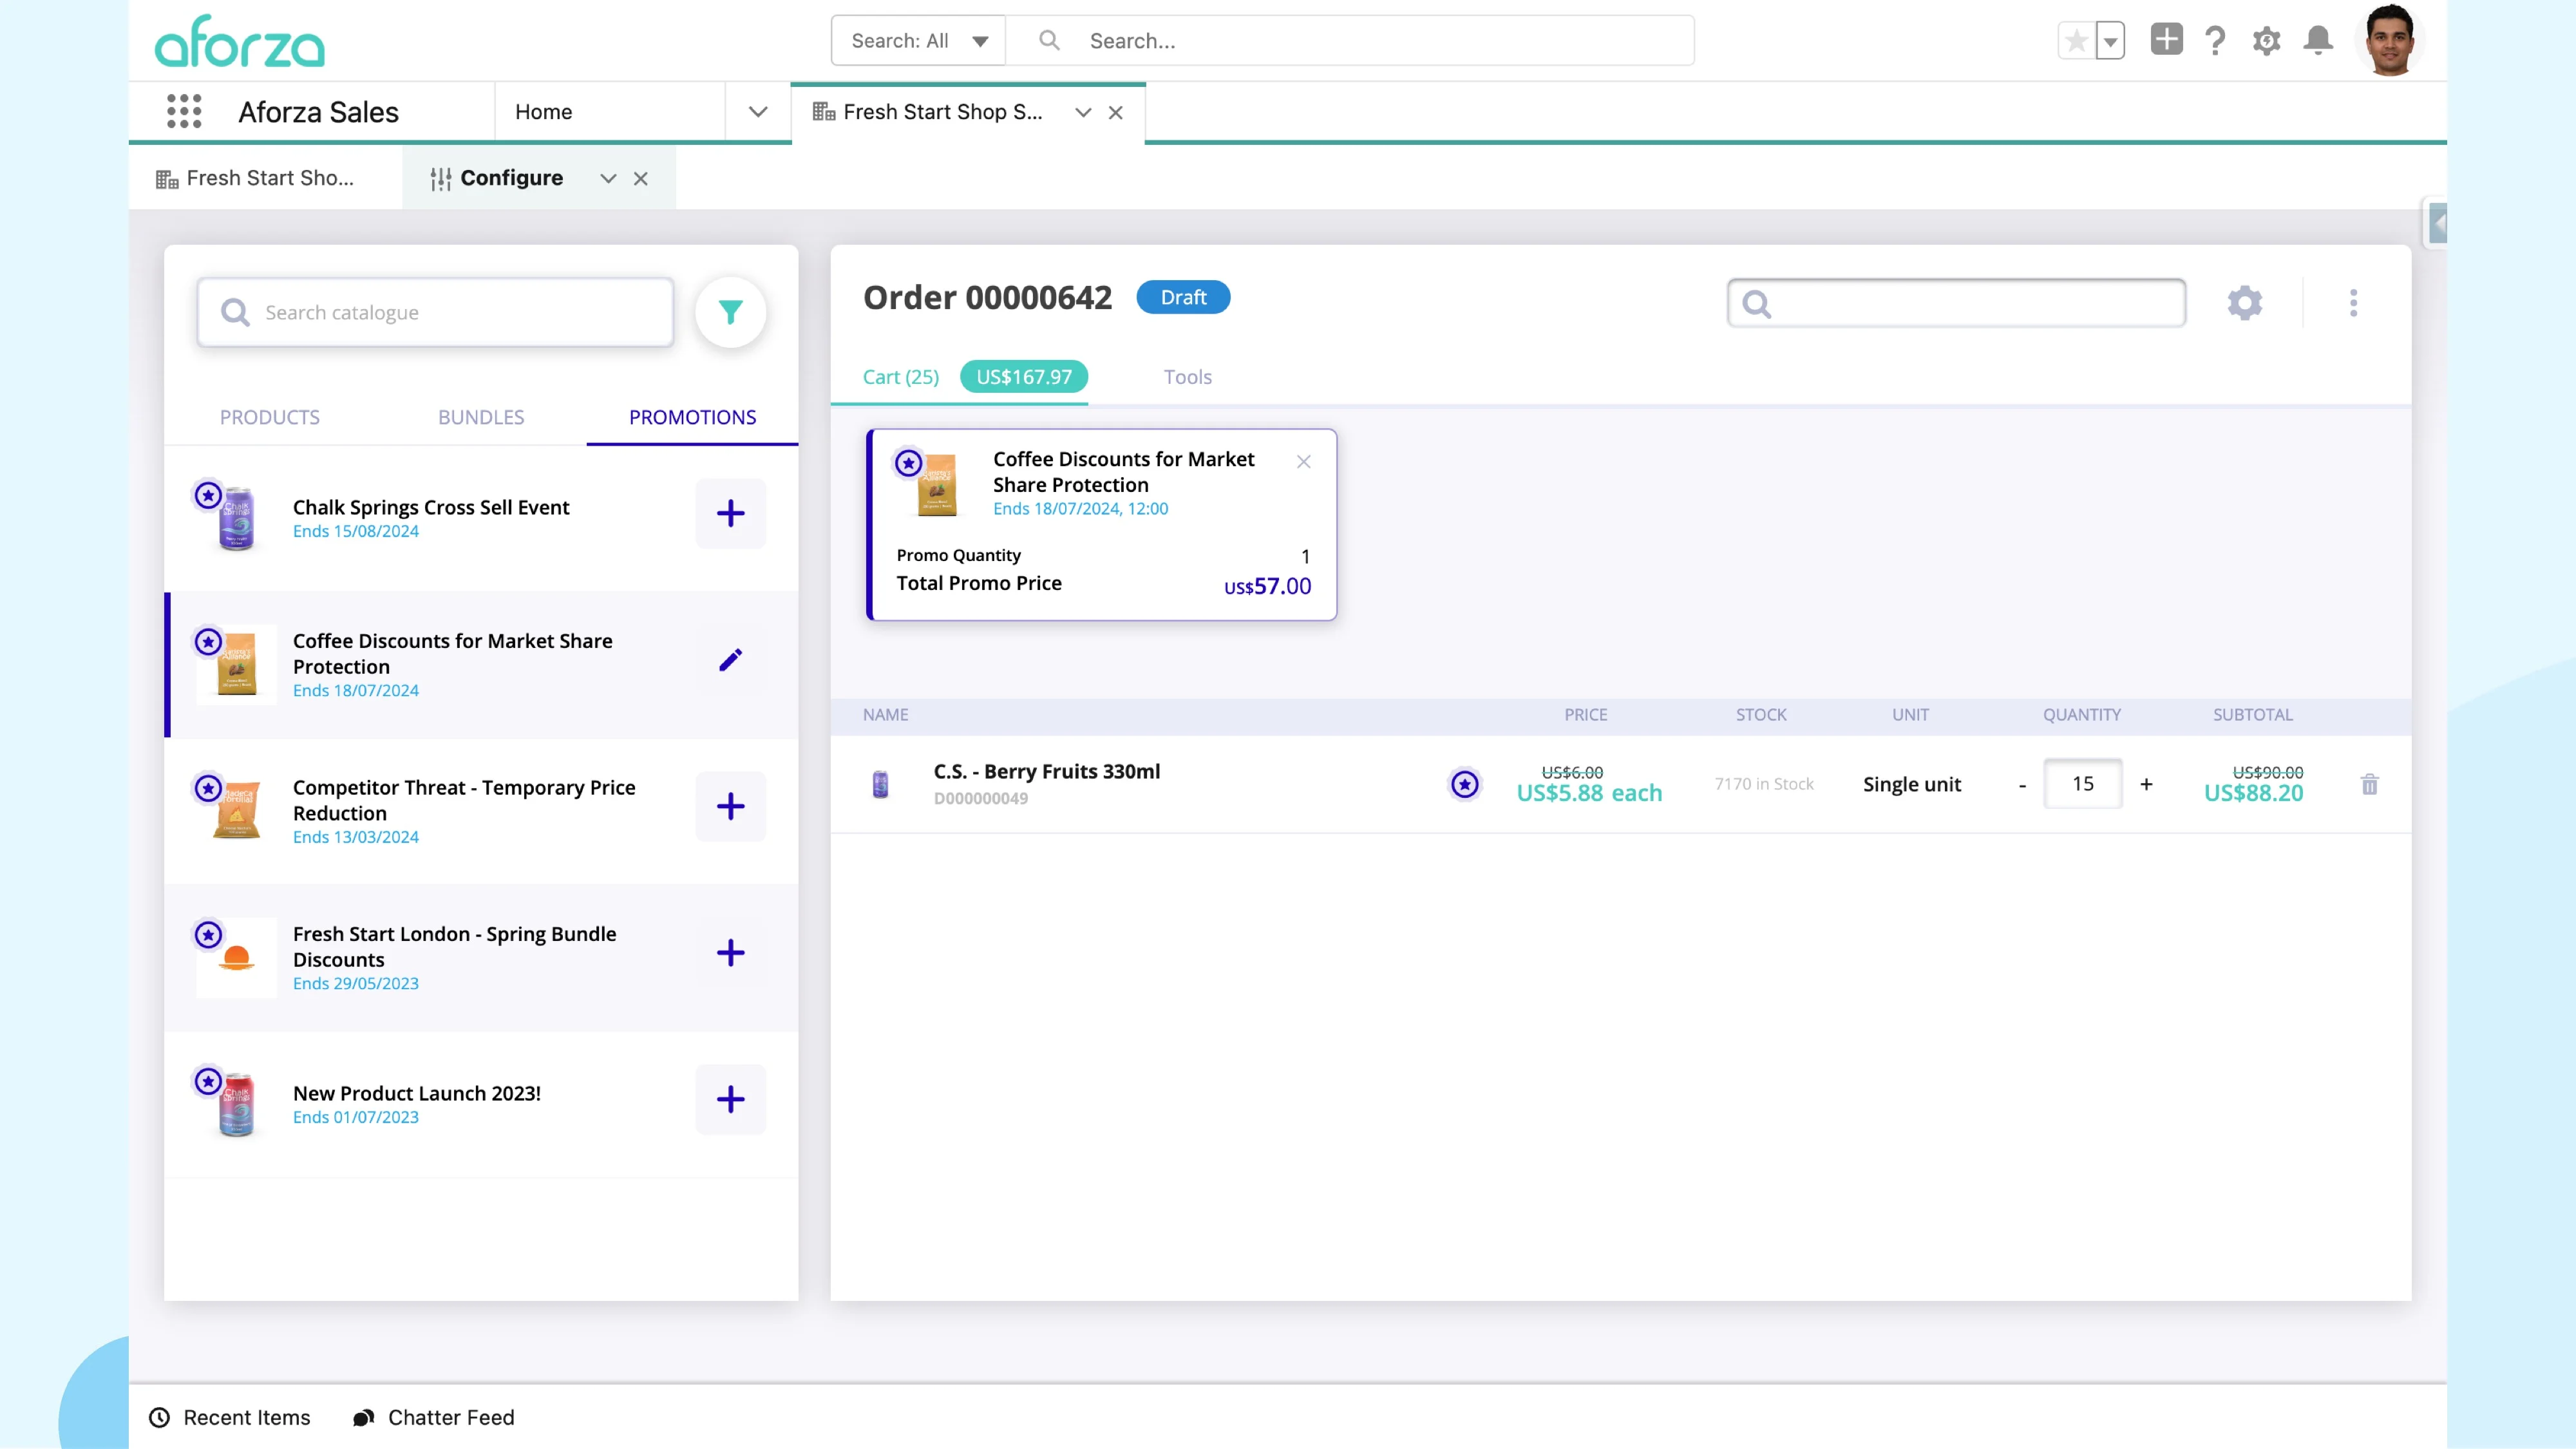Click into the Search catalogue field

(x=435, y=313)
